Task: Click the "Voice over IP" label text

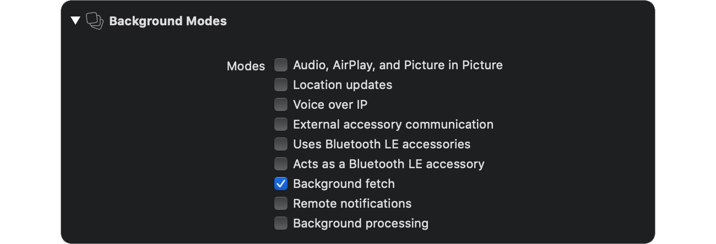Action: 330,105
